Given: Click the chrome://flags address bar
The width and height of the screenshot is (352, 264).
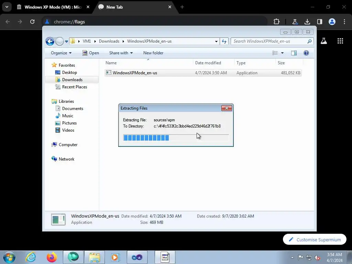Looking at the screenshot, I should click(155, 22).
